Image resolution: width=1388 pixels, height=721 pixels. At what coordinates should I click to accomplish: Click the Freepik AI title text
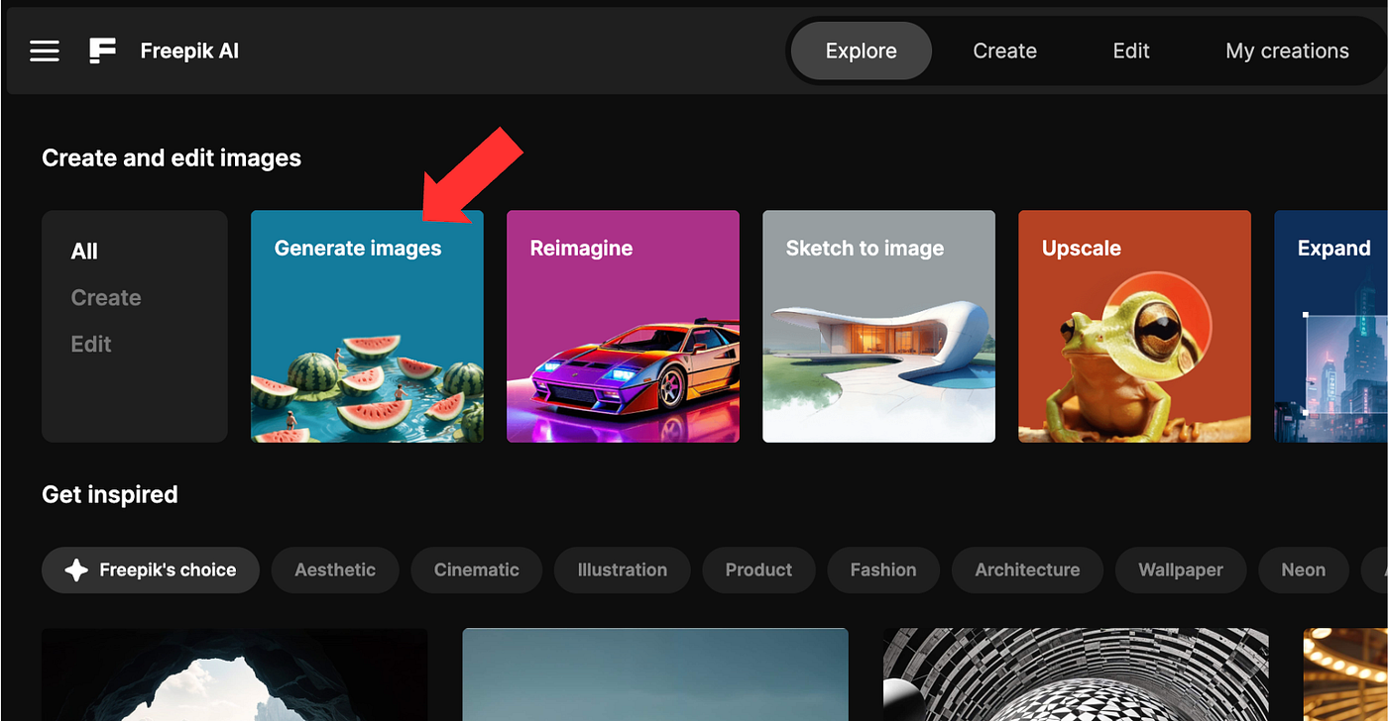[189, 51]
